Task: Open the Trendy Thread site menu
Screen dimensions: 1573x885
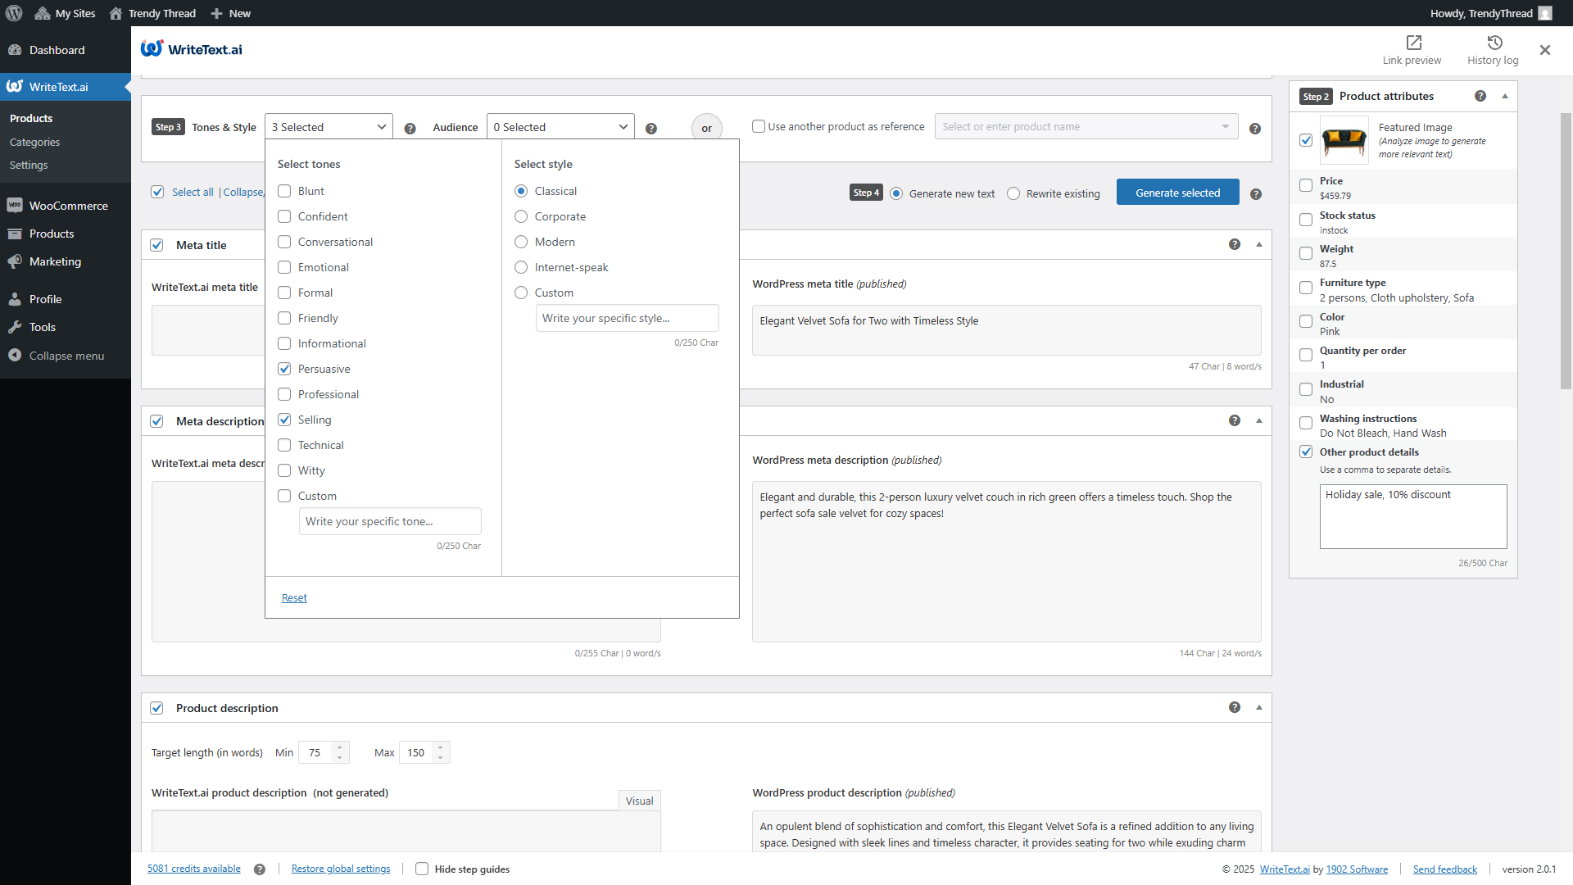Action: click(x=152, y=13)
